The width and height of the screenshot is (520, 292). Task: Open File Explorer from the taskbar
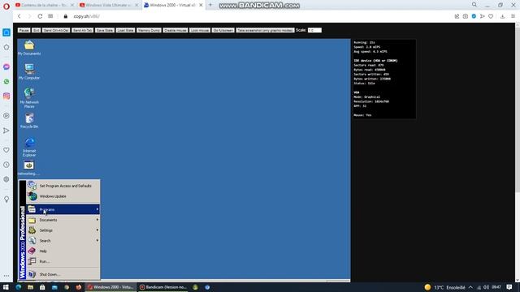point(30,287)
